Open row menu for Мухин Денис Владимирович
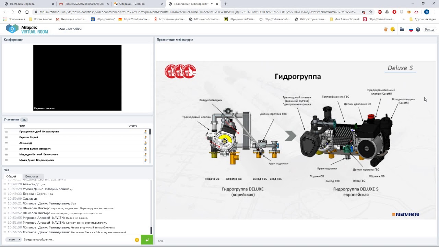The image size is (439, 247). point(6,160)
